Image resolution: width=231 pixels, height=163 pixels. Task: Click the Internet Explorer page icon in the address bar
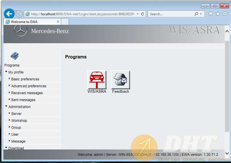[27, 14]
